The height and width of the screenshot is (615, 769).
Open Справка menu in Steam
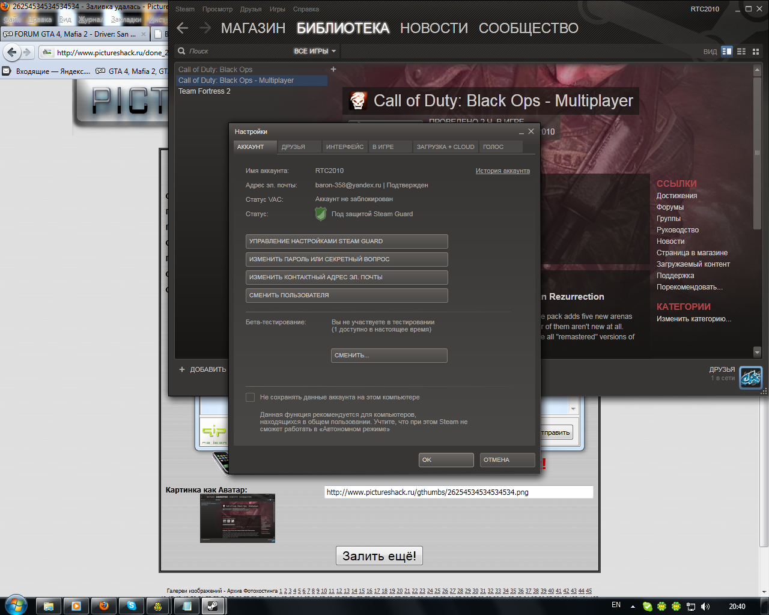click(306, 9)
